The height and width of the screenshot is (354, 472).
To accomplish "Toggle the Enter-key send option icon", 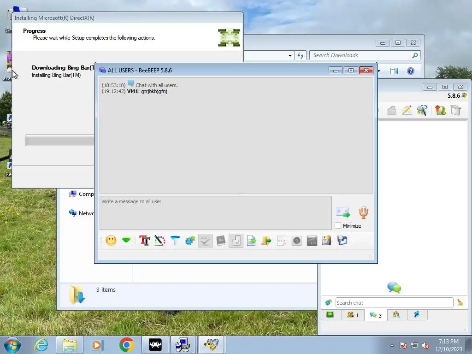I will (236, 241).
